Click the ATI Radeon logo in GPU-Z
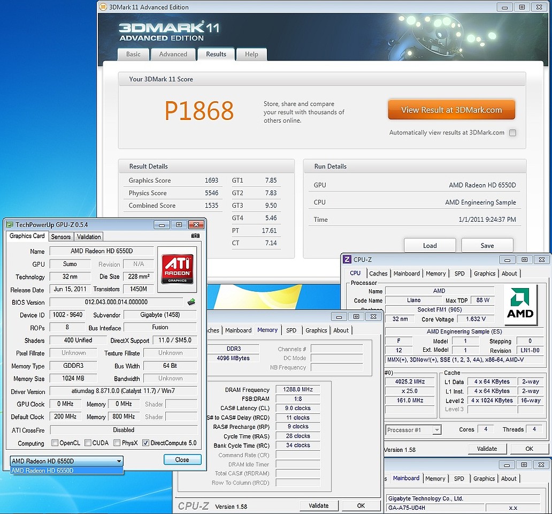 click(x=177, y=269)
